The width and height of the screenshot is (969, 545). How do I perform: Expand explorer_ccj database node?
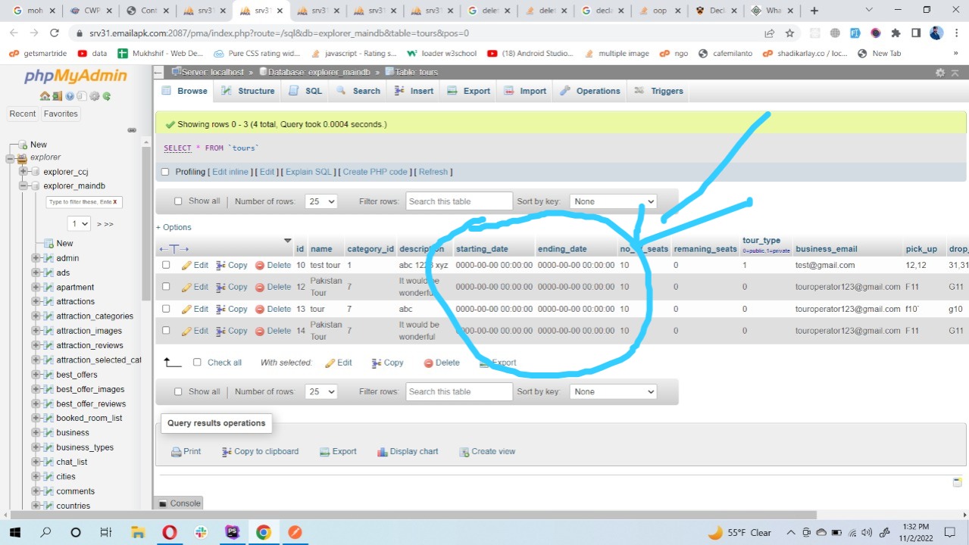pyautogui.click(x=23, y=172)
